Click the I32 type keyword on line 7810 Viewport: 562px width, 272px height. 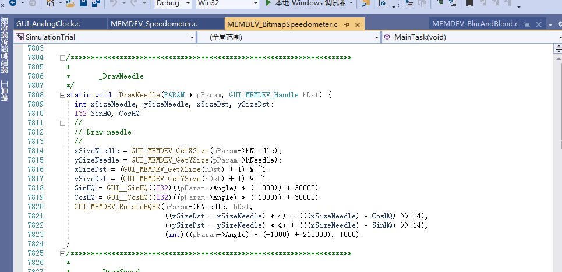tap(80, 114)
